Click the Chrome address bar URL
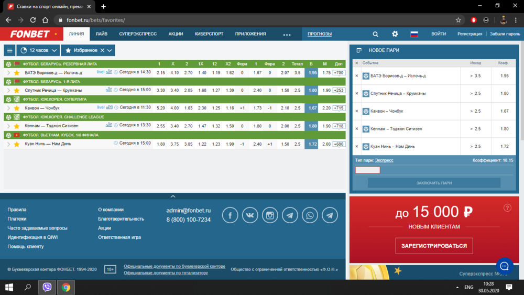The image size is (524, 295). 95,20
